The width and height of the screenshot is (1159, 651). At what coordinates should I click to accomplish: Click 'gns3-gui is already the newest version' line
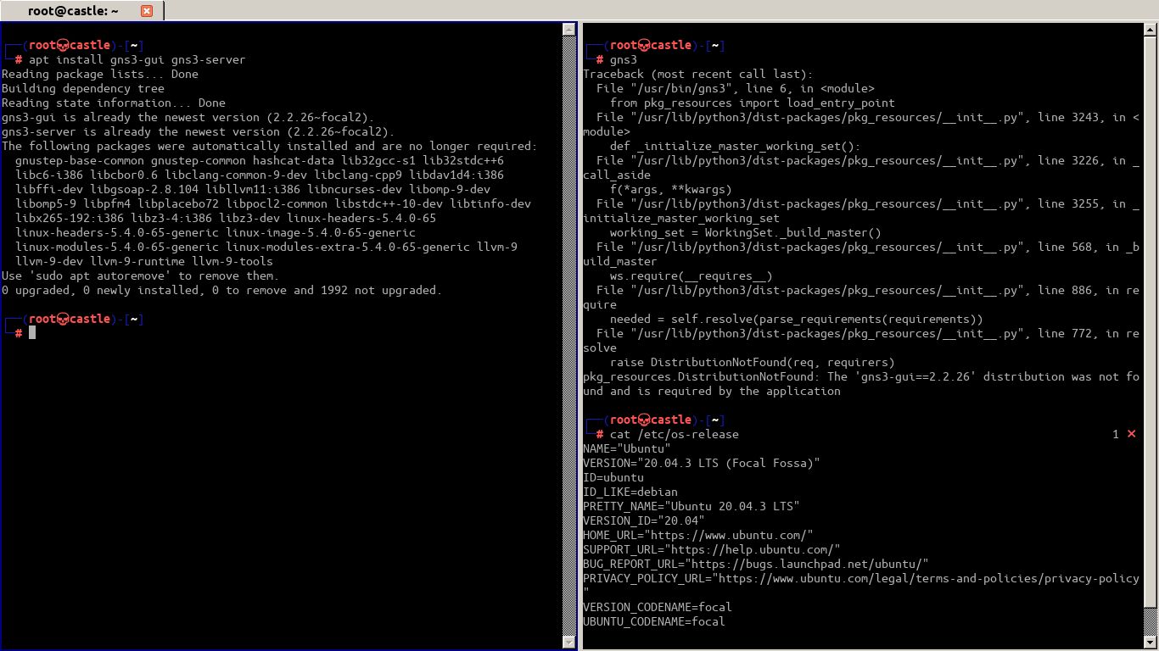coord(188,117)
